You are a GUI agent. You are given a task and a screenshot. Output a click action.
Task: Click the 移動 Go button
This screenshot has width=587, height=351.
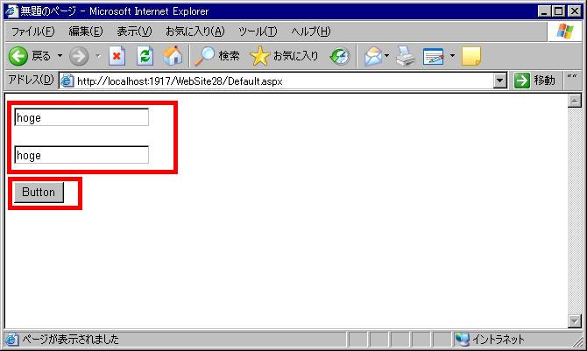(535, 81)
